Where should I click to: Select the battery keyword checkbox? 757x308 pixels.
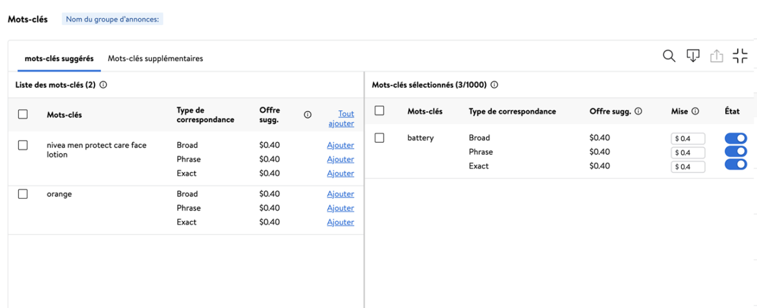tap(380, 138)
